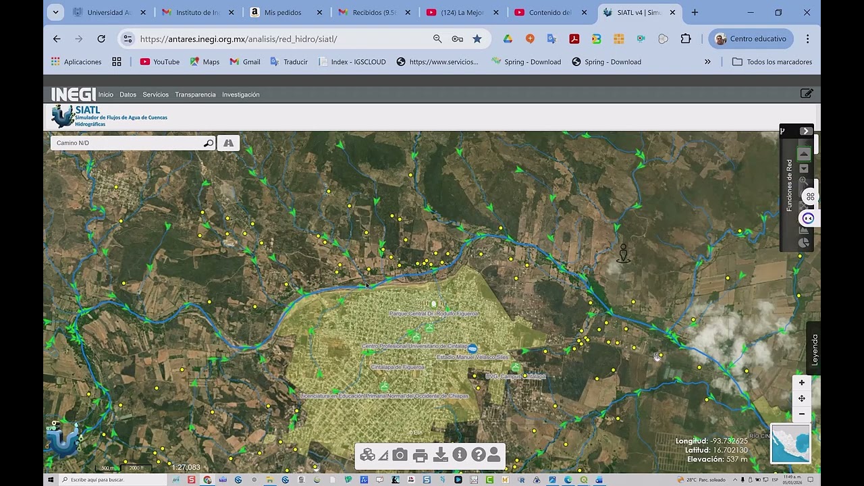This screenshot has height=486, width=864.
Task: Open the 3D cubes layers tool
Action: tap(367, 455)
